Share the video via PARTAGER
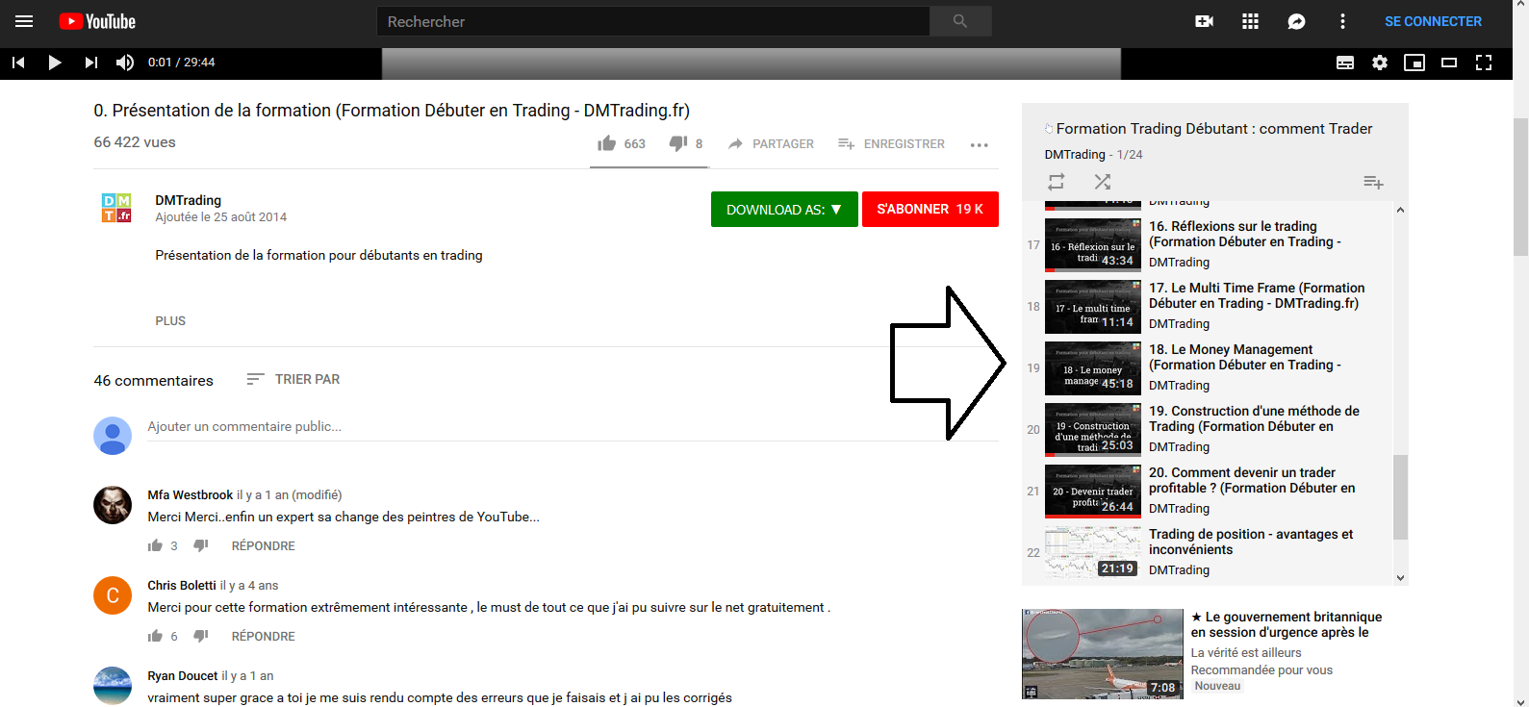Viewport: 1529px width, 707px height. pyautogui.click(x=771, y=143)
